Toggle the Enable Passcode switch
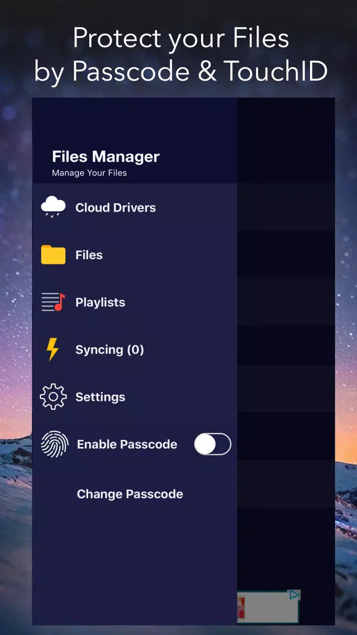This screenshot has width=357, height=635. pos(212,444)
